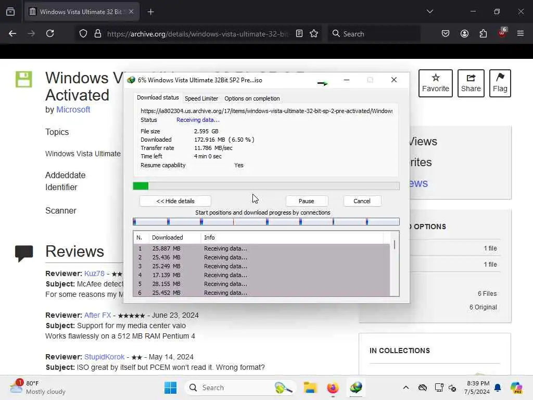This screenshot has height=400, width=533.
Task: Flag this archive item
Action: 500,83
